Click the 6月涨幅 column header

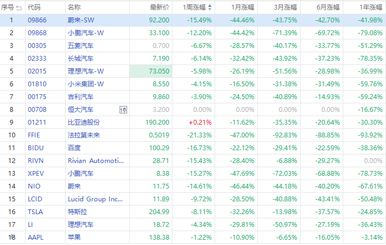[328, 7]
